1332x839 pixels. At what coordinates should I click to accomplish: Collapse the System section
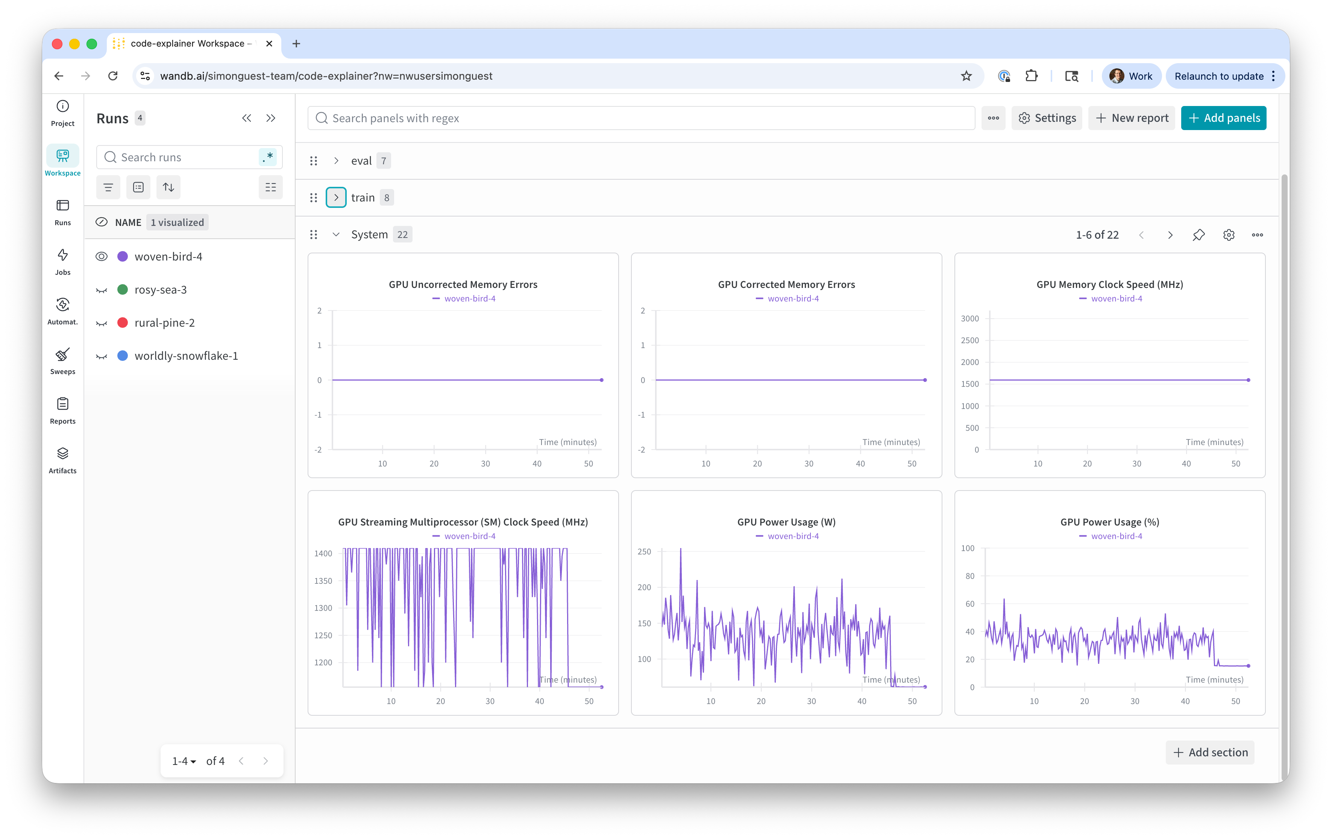point(336,235)
